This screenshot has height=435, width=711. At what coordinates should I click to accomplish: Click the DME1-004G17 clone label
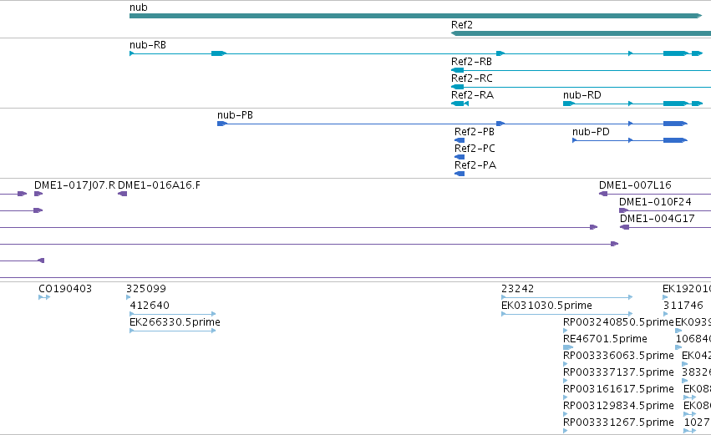click(657, 219)
